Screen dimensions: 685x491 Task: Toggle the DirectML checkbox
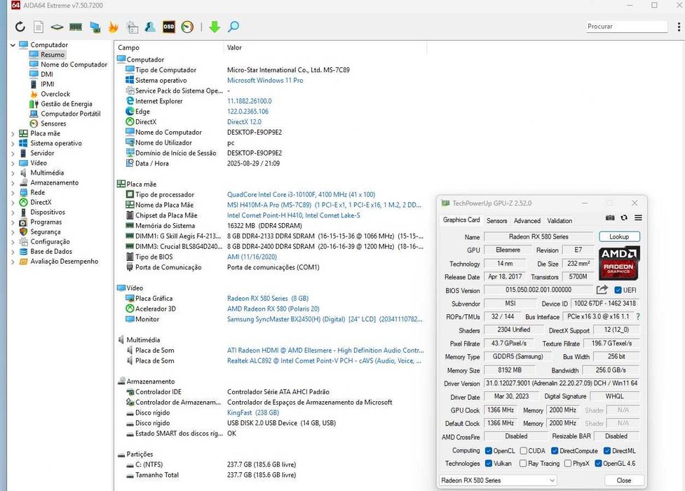click(x=606, y=451)
